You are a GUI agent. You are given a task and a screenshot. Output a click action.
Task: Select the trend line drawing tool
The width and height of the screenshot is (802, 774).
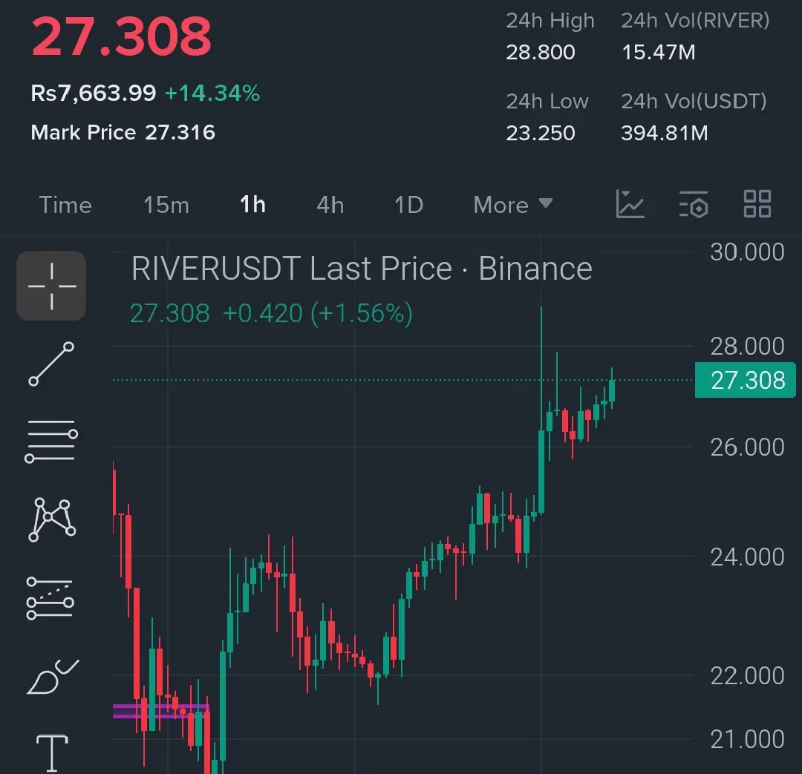(51, 364)
